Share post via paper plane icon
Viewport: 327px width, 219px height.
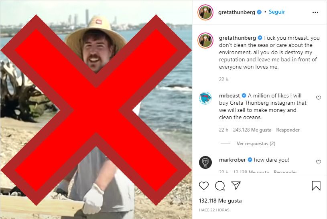pos(236,185)
